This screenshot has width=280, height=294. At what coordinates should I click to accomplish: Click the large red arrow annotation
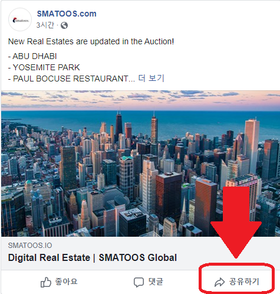(236, 223)
